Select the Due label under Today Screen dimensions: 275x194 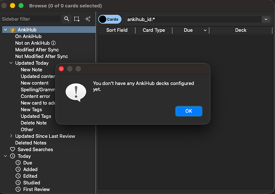[x=27, y=163]
